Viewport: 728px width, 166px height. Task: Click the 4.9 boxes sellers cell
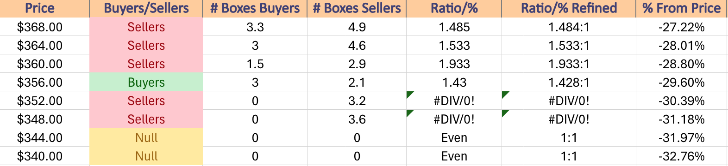click(x=357, y=27)
